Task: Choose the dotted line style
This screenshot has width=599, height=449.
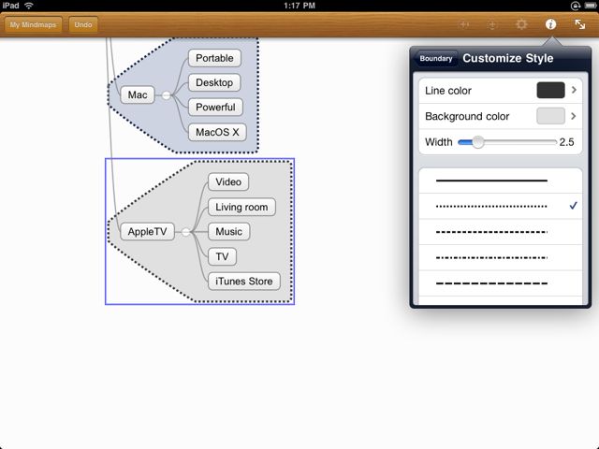Action: [501, 206]
